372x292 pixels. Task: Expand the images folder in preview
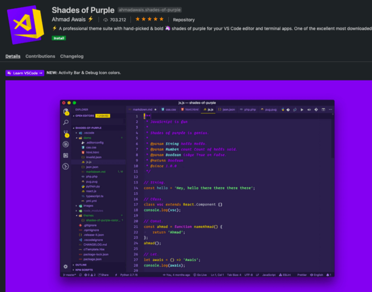point(98,206)
